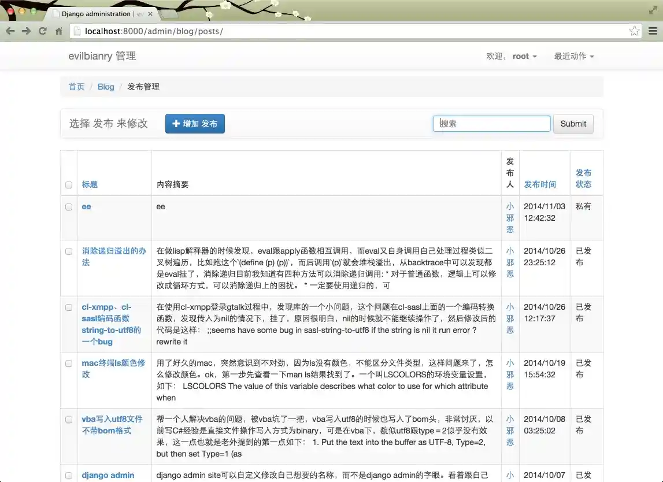Click the browser back arrow

[10, 31]
